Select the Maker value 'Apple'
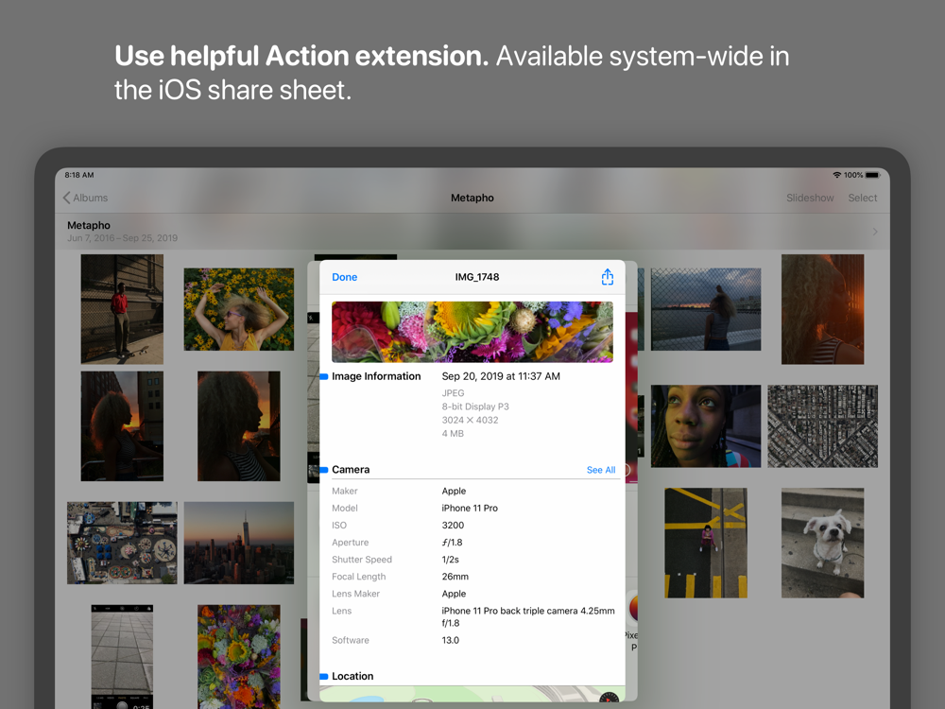 coord(454,492)
